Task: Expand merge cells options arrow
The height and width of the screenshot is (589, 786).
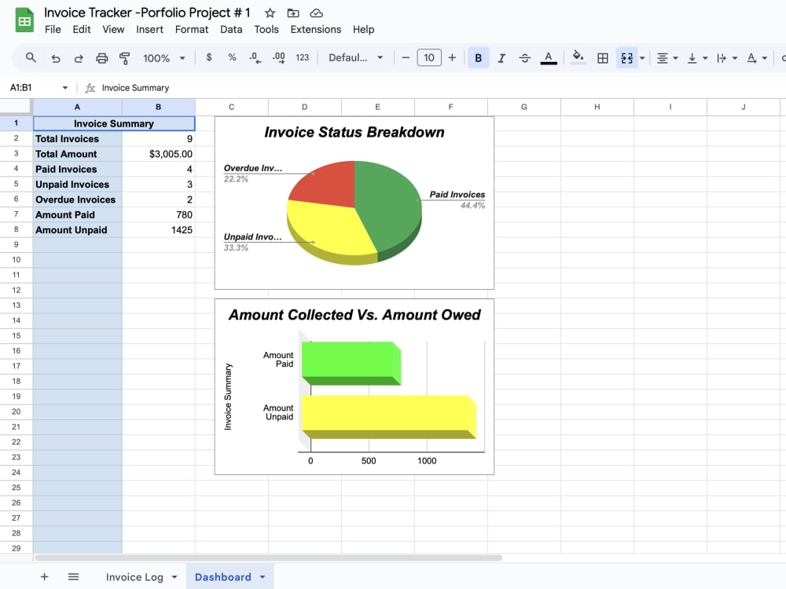Action: pos(642,58)
